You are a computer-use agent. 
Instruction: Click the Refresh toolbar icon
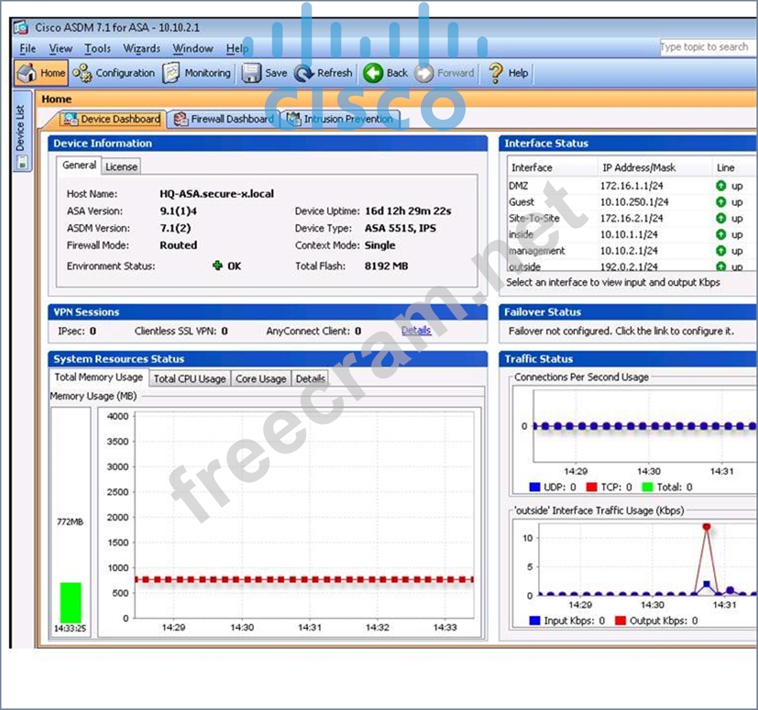coord(304,73)
